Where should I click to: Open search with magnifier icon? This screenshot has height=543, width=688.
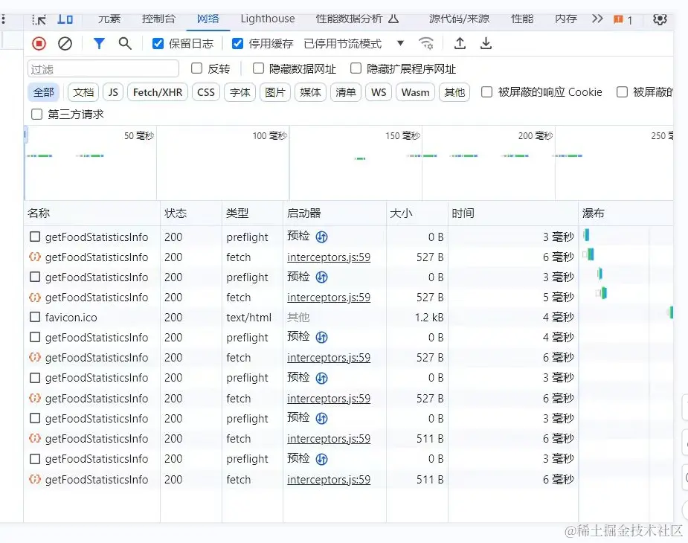(x=125, y=43)
